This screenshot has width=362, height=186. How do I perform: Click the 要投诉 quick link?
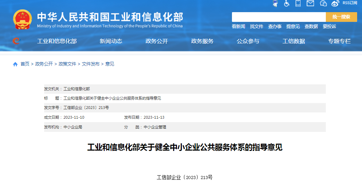click(329, 26)
